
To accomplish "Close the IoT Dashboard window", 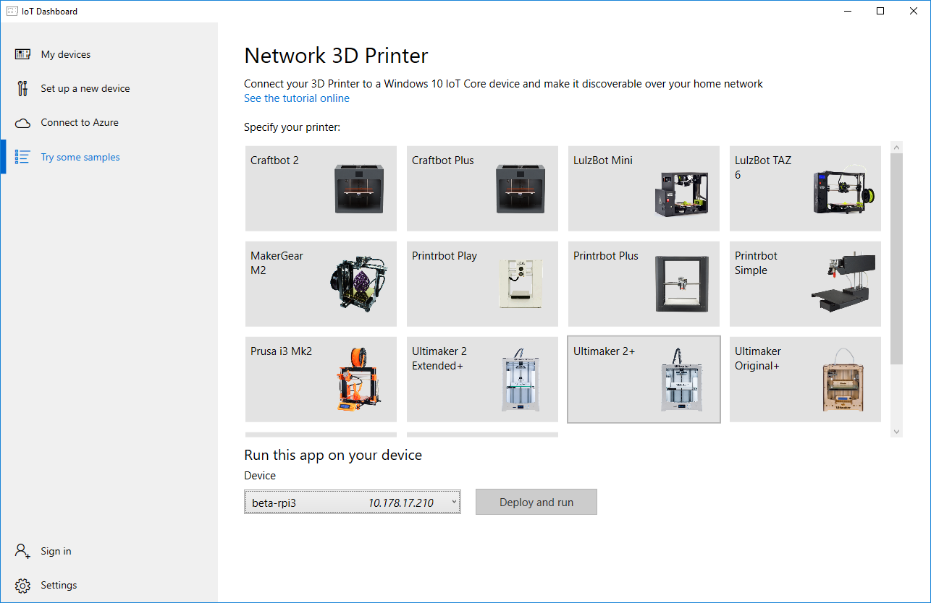I will [914, 11].
